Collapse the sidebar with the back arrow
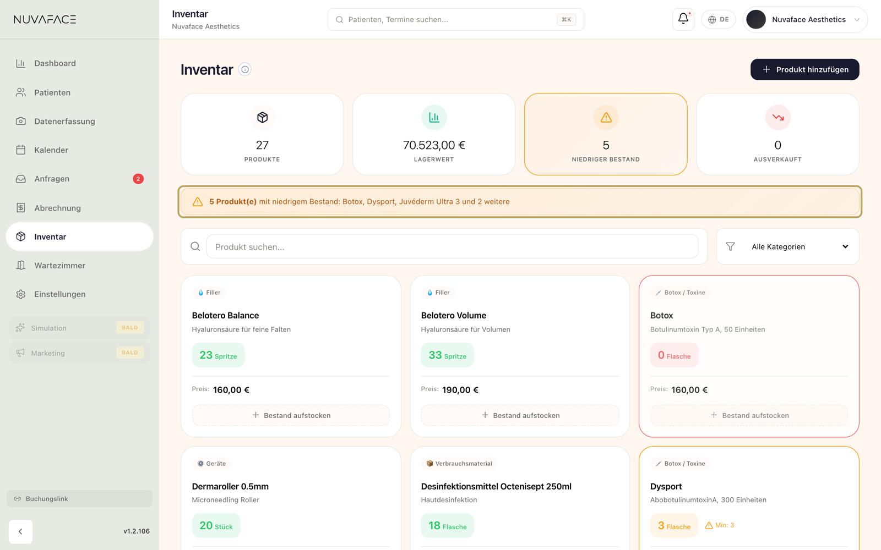Image resolution: width=881 pixels, height=550 pixels. 20,531
